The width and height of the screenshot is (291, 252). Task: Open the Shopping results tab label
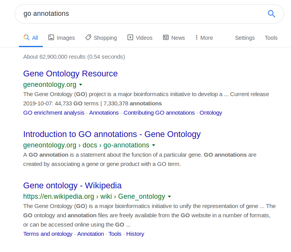[105, 38]
